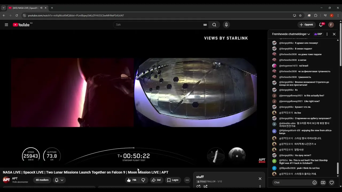
Task: Open the chat panel three-dot options
Action: coord(327,34)
